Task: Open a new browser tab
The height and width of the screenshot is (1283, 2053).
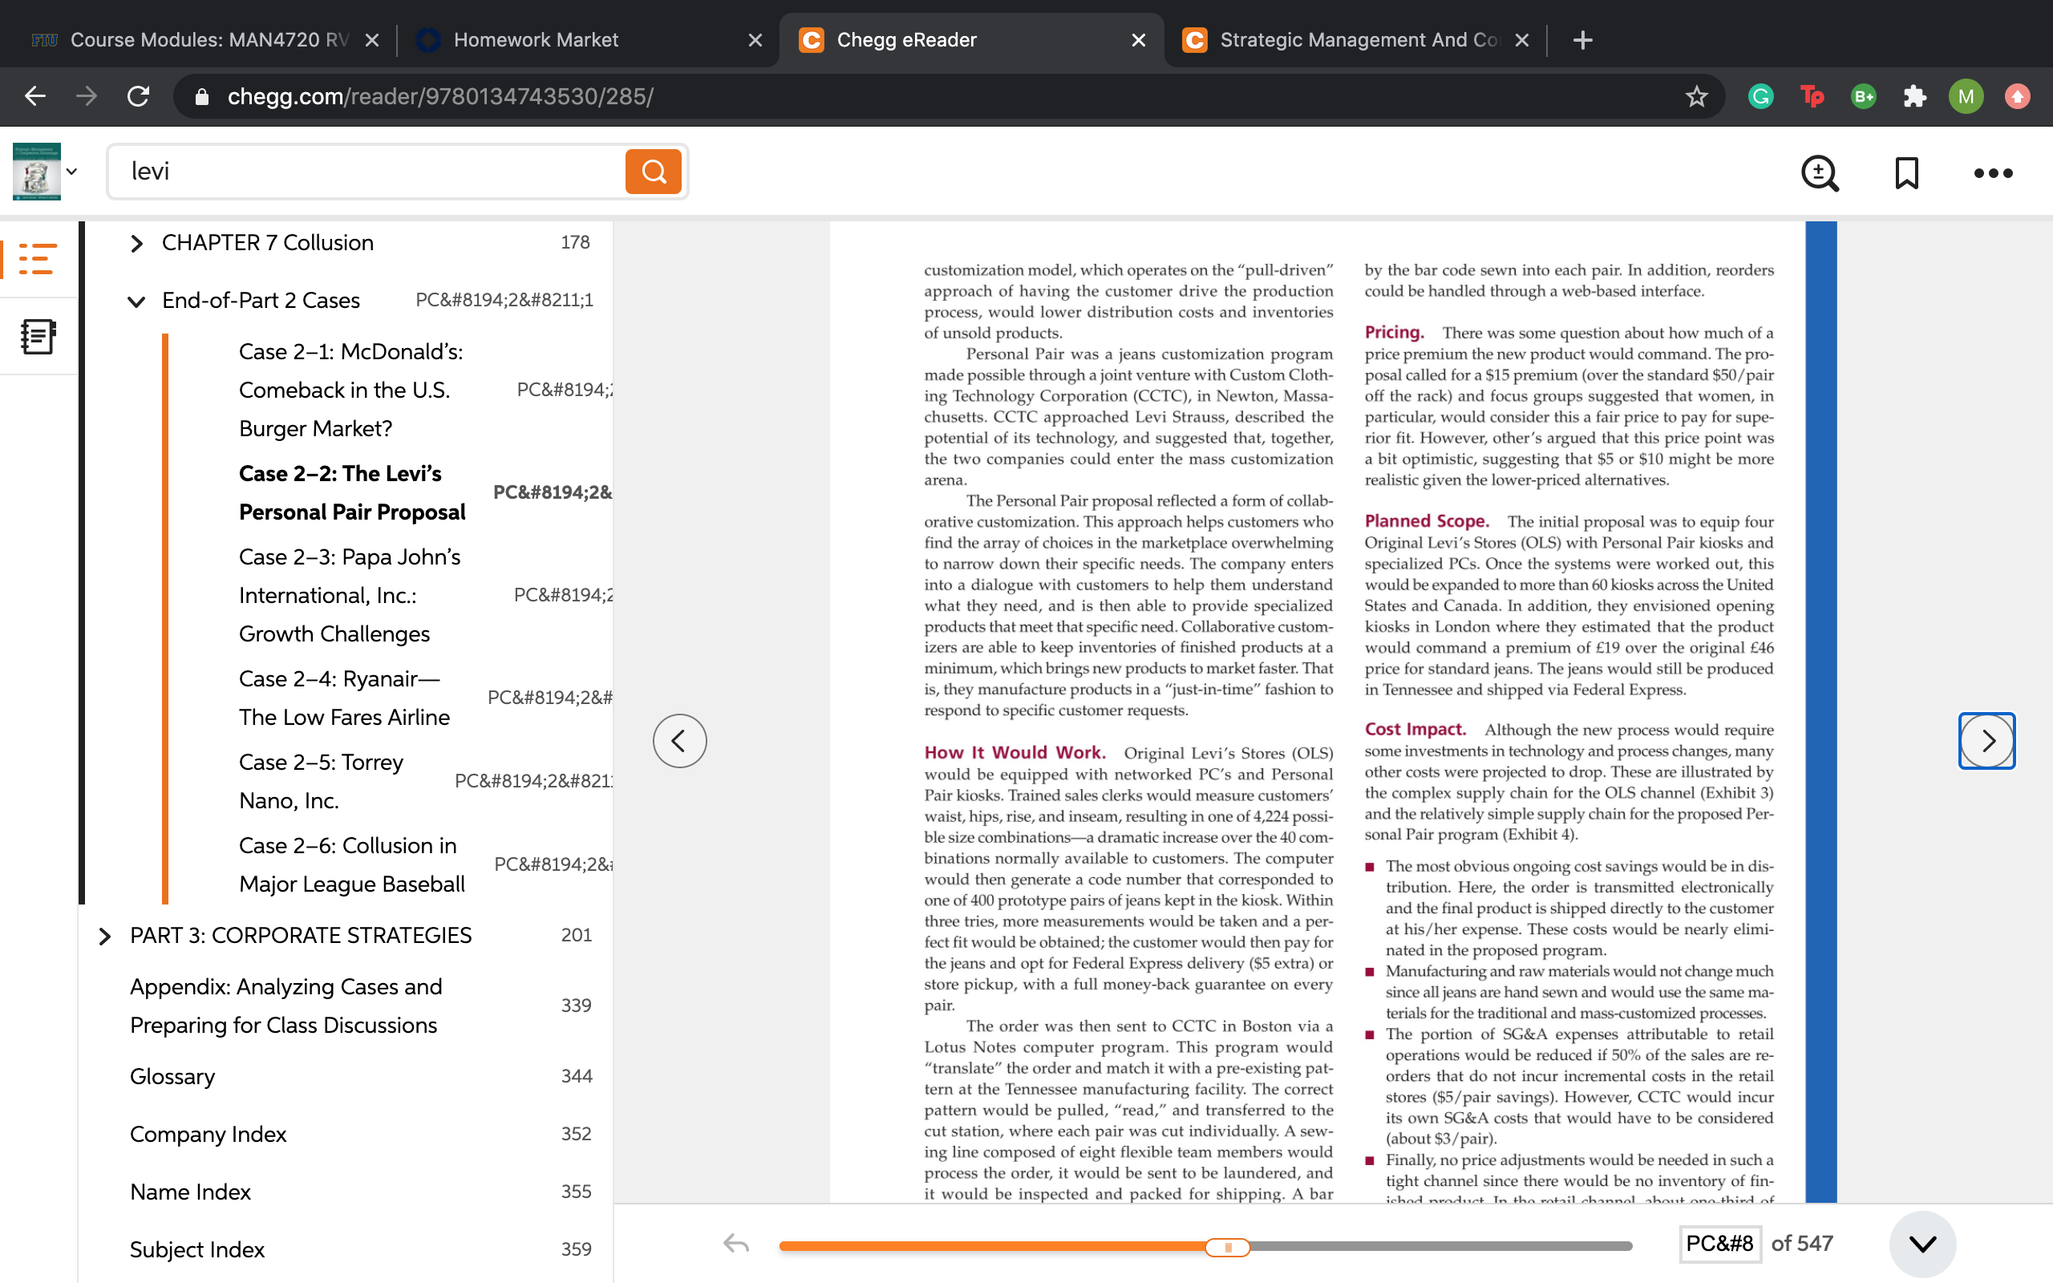Action: pyautogui.click(x=1582, y=40)
